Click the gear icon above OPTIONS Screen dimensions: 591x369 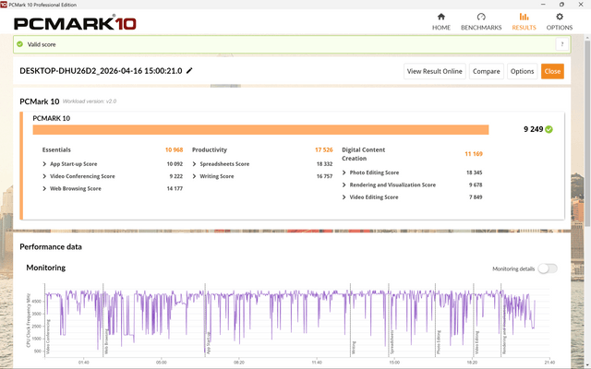[560, 17]
